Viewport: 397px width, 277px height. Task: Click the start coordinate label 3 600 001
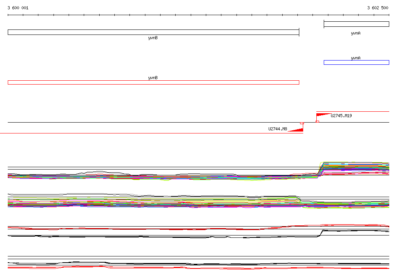coord(18,8)
